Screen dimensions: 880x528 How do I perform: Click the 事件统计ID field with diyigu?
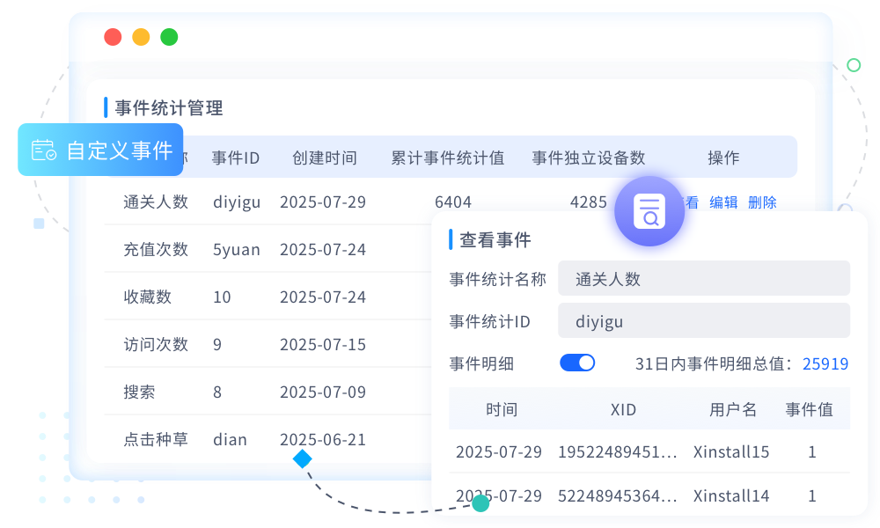pyautogui.click(x=704, y=321)
